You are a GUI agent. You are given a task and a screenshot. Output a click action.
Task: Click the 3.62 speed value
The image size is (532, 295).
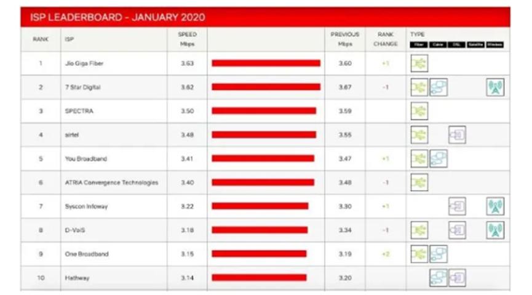click(188, 87)
